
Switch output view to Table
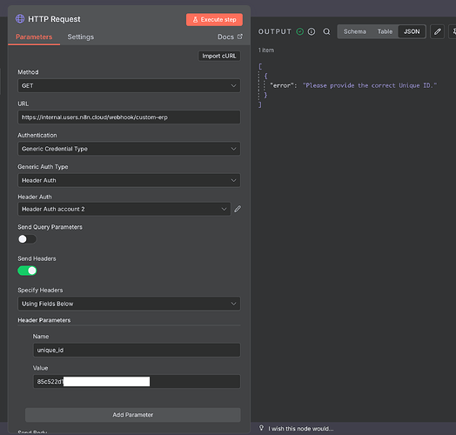[x=385, y=31]
